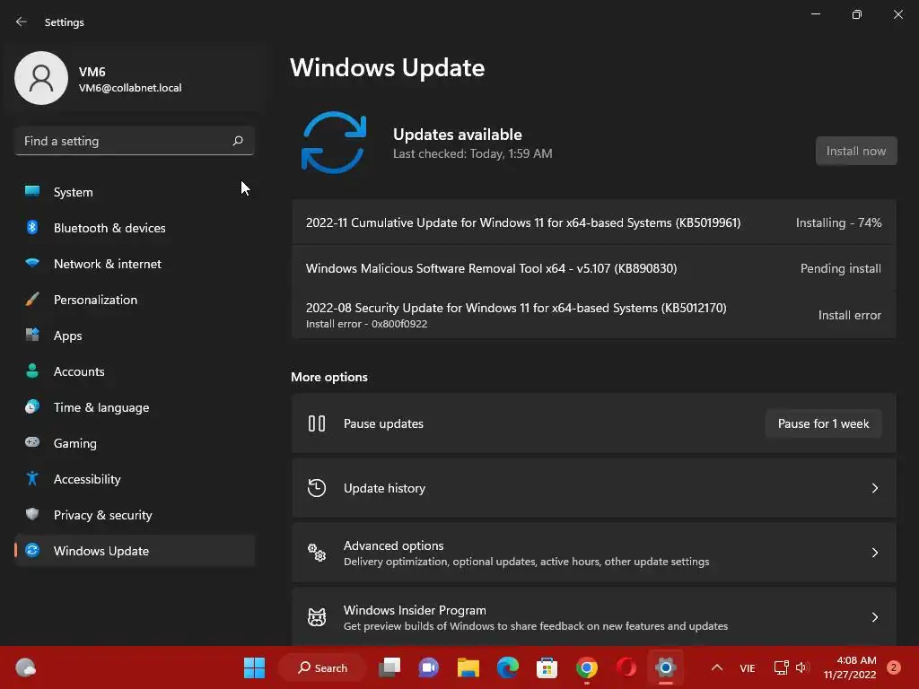Click the error code 0x800f0922 text
The width and height of the screenshot is (919, 689).
tap(399, 324)
